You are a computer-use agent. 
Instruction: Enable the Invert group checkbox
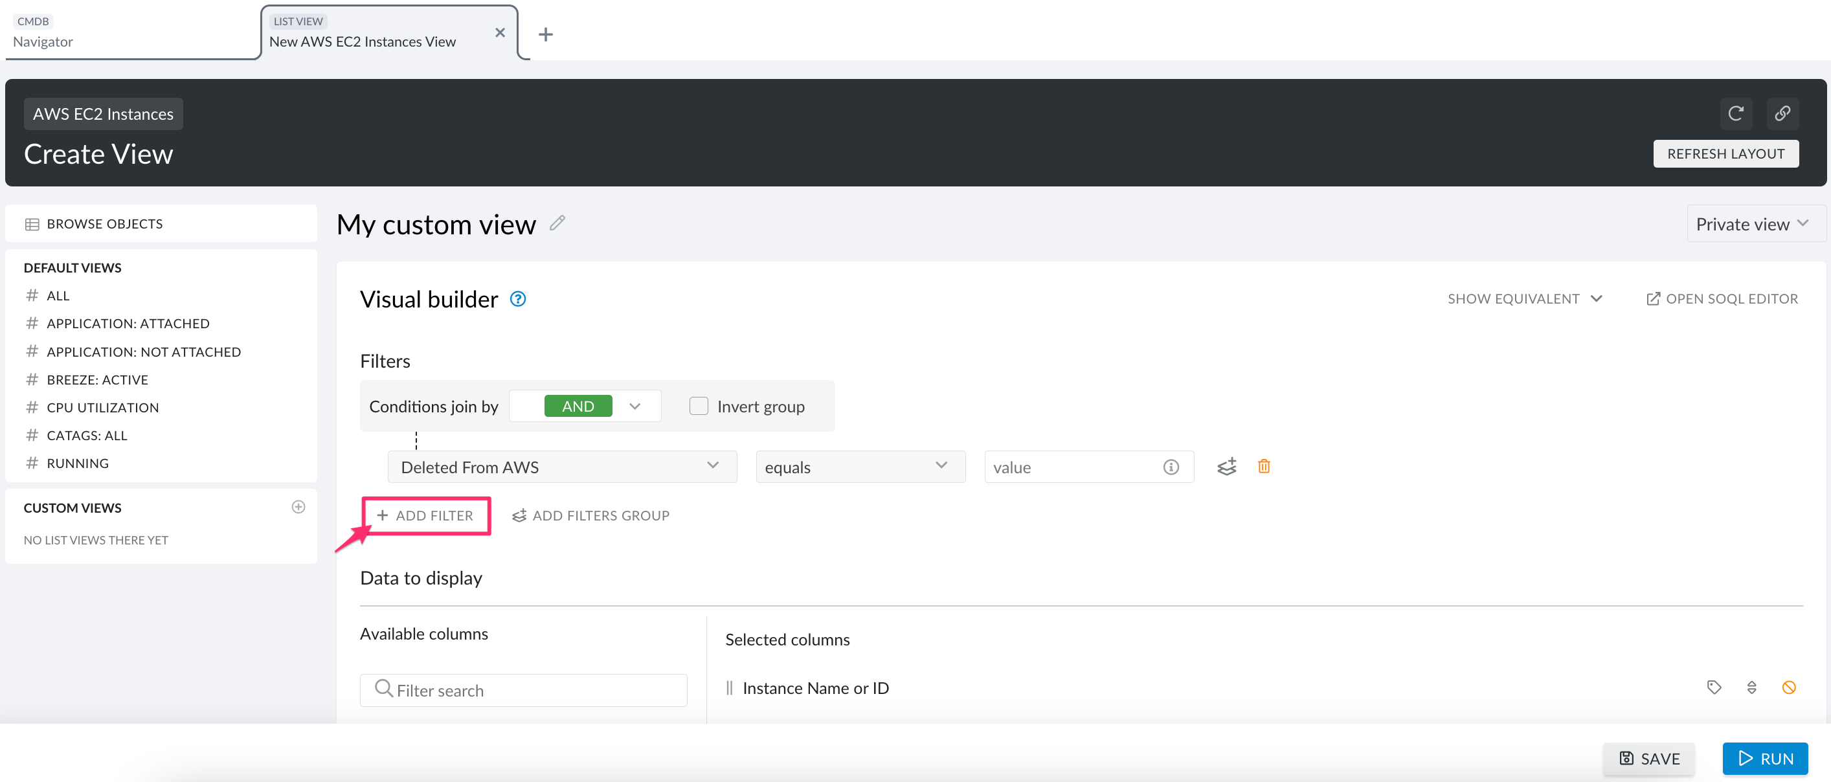(699, 405)
